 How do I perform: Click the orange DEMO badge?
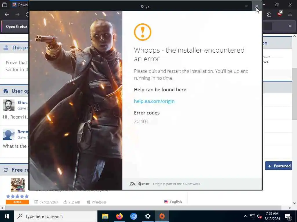[x=17, y=202]
